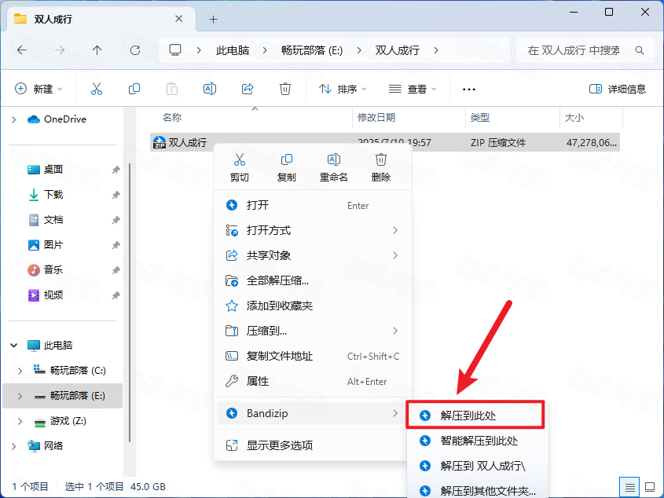The height and width of the screenshot is (498, 664).
Task: Open the 打开方式 submenu
Action: (x=312, y=230)
